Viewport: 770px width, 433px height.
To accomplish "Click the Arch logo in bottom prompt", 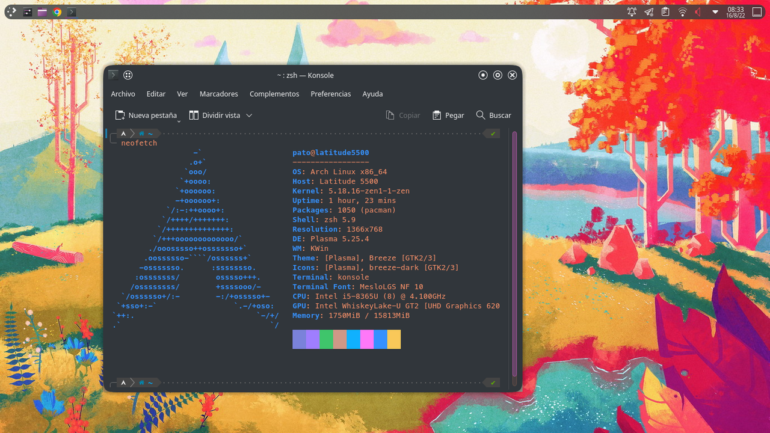I will click(x=123, y=382).
